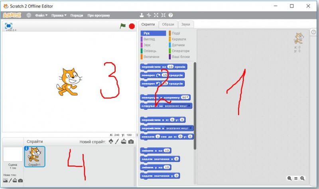Click x input in переністити в x: y: block
Screen dimensions: 319x189
tap(172, 120)
